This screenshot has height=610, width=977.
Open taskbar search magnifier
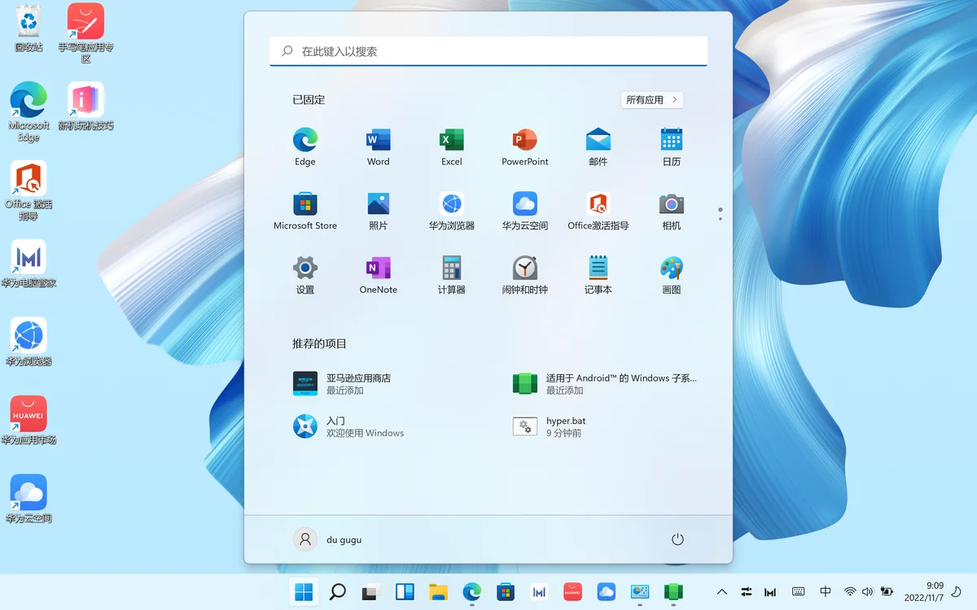(x=338, y=592)
